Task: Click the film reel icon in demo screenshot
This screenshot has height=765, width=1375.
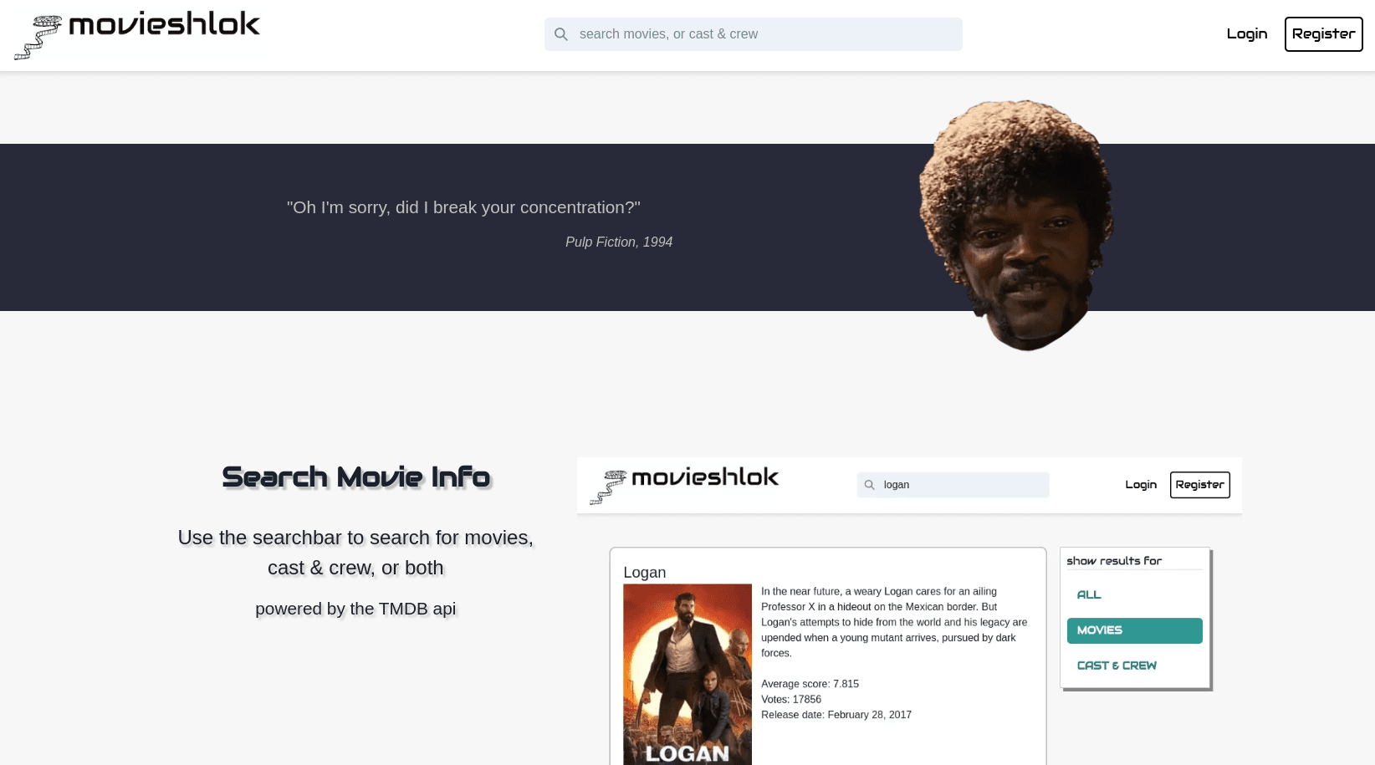Action: click(608, 487)
